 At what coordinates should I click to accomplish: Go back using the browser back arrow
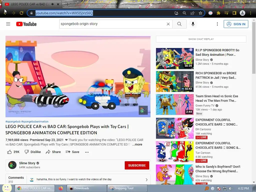pyautogui.click(x=5, y=13)
